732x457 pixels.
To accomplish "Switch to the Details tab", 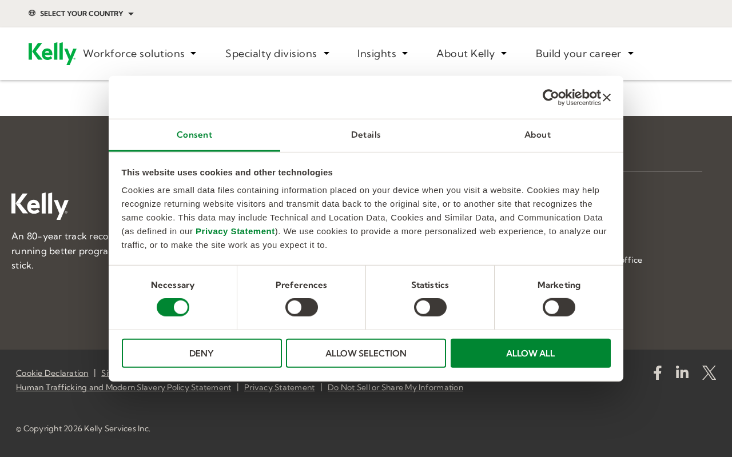I will [366, 135].
